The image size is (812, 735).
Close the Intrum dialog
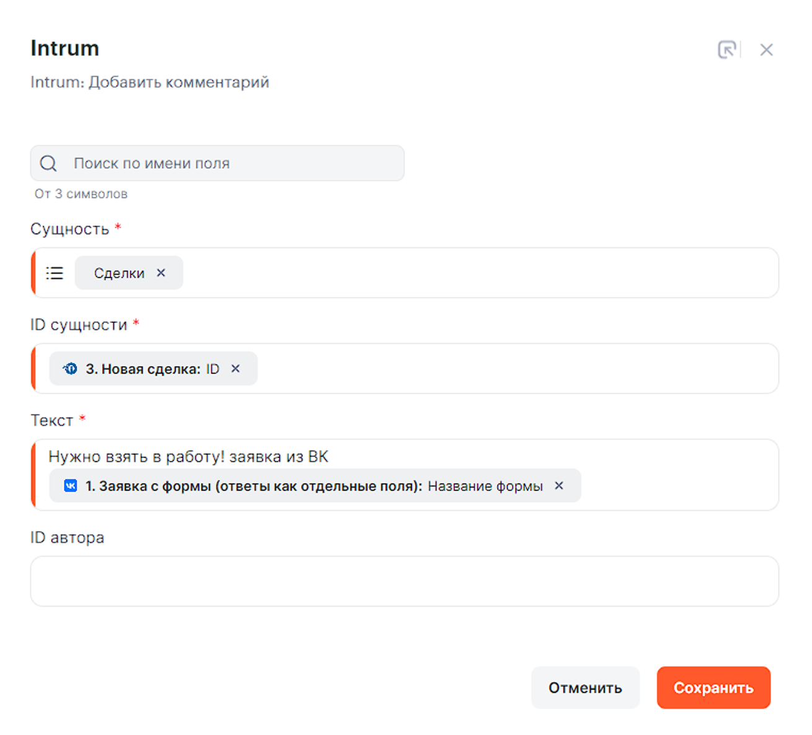(767, 50)
